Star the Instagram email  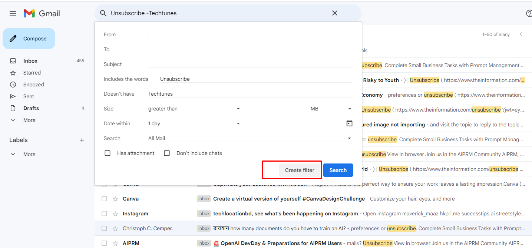click(x=115, y=214)
